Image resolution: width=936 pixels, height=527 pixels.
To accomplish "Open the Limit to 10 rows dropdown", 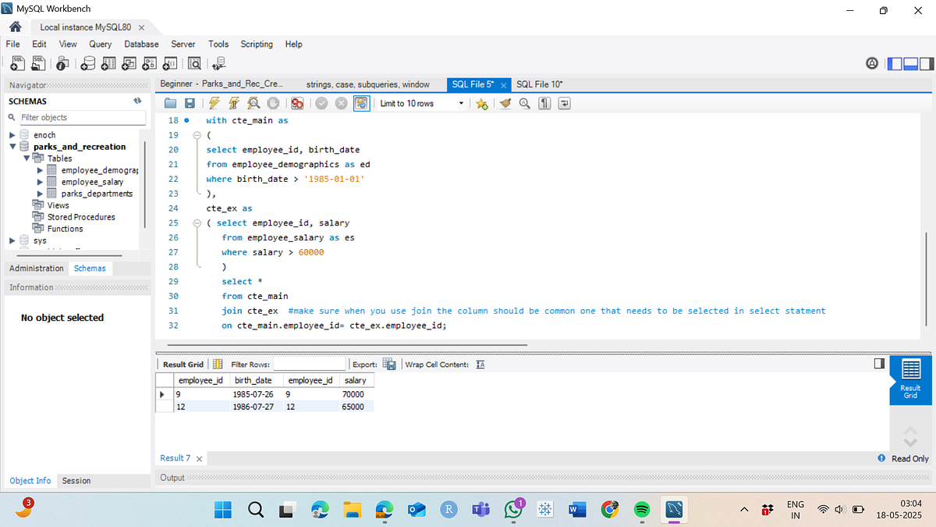I will click(x=462, y=102).
